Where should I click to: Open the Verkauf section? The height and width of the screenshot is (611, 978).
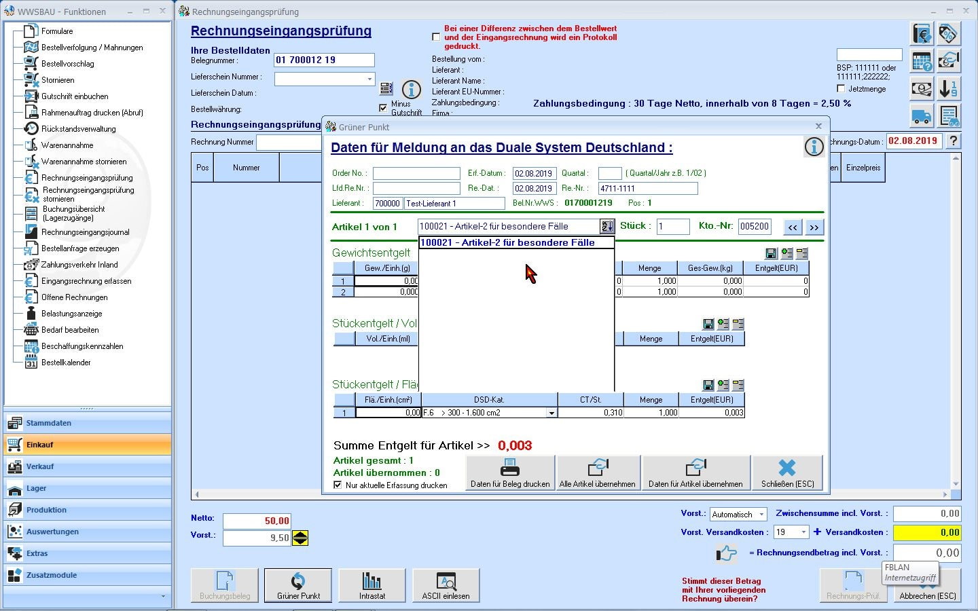[88, 466]
